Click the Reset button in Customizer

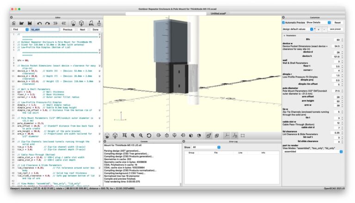tap(337, 23)
